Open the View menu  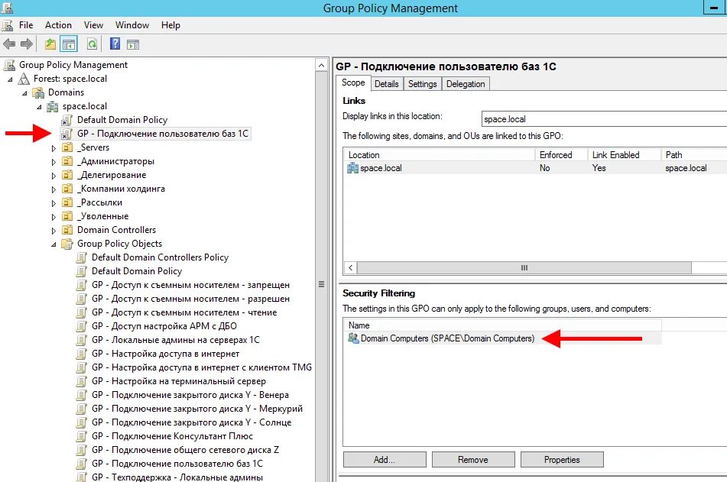coord(93,25)
